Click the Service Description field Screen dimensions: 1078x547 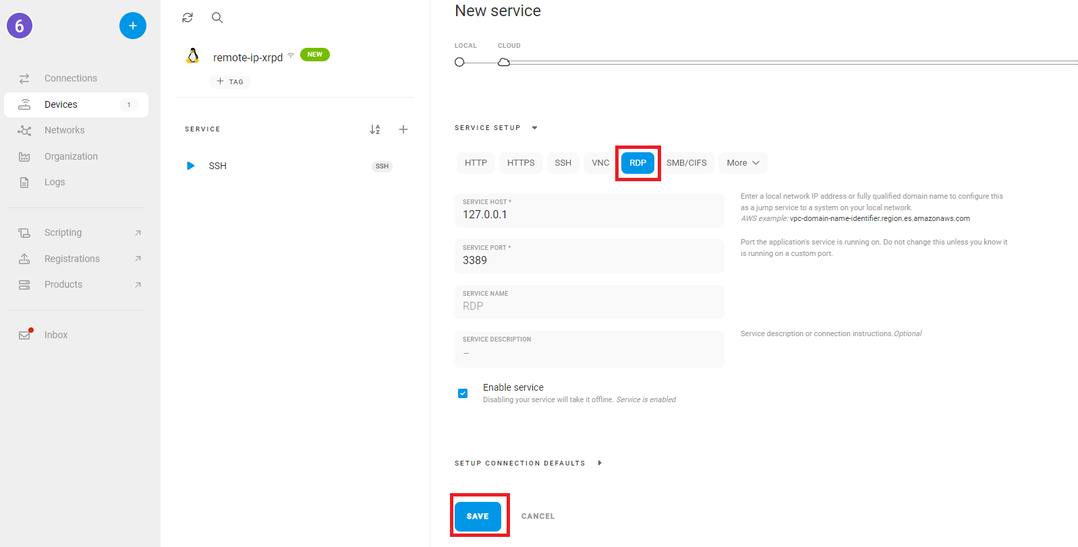click(x=590, y=349)
